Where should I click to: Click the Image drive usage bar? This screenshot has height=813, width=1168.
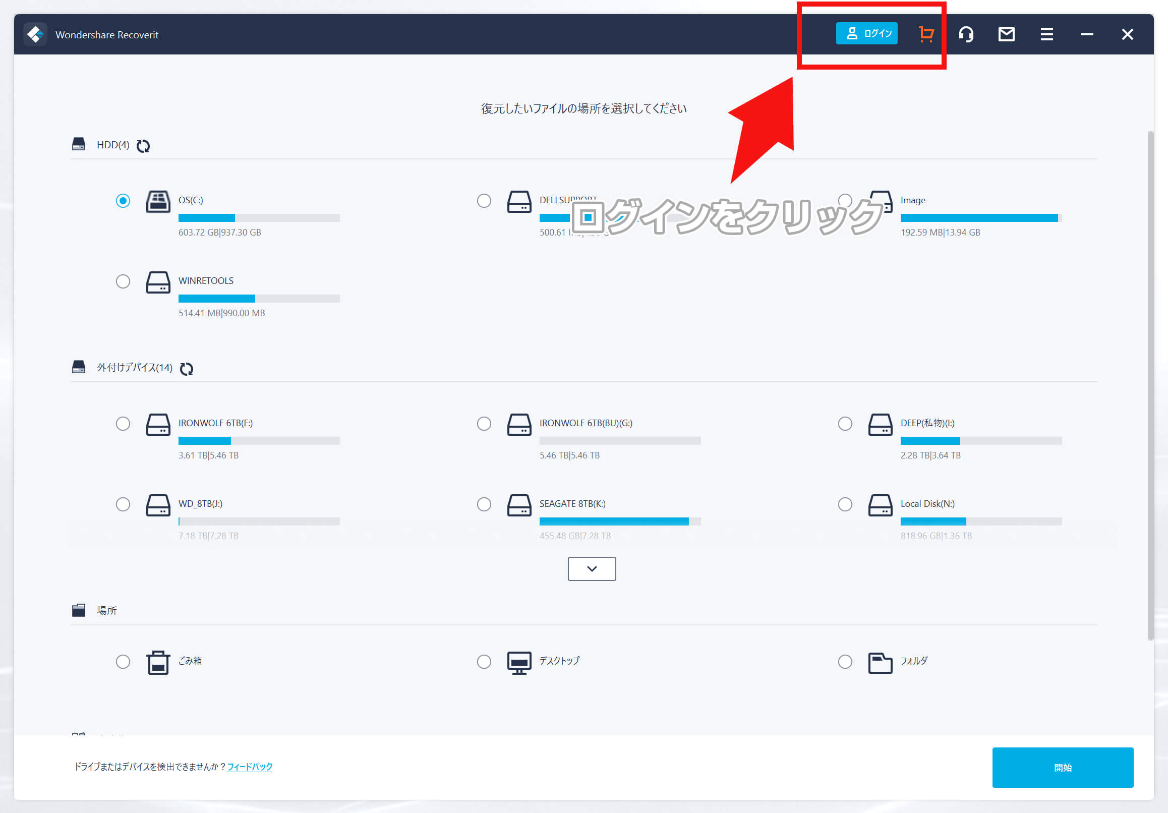981,218
